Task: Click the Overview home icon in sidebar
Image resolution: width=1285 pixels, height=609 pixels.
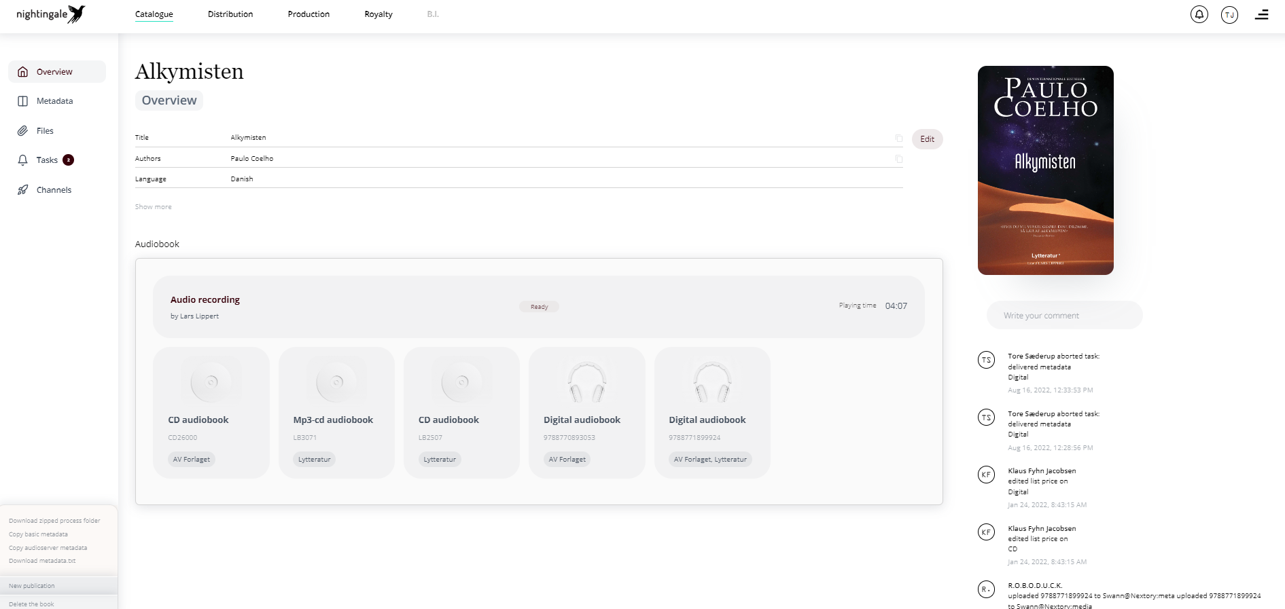Action: 22,72
